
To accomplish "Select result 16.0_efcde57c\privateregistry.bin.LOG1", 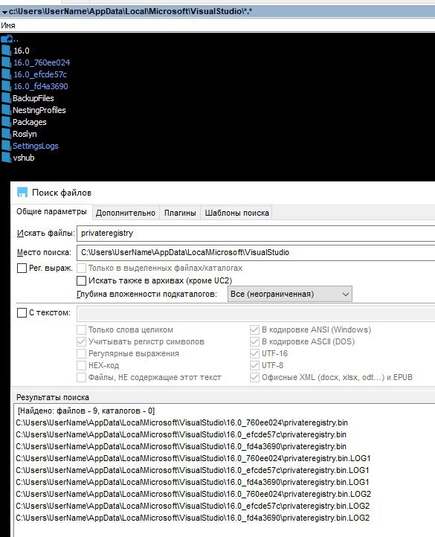I will coord(192,470).
